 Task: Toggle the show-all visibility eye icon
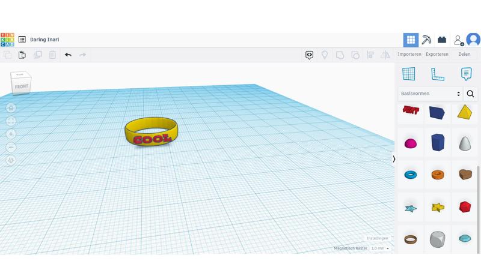[309, 55]
